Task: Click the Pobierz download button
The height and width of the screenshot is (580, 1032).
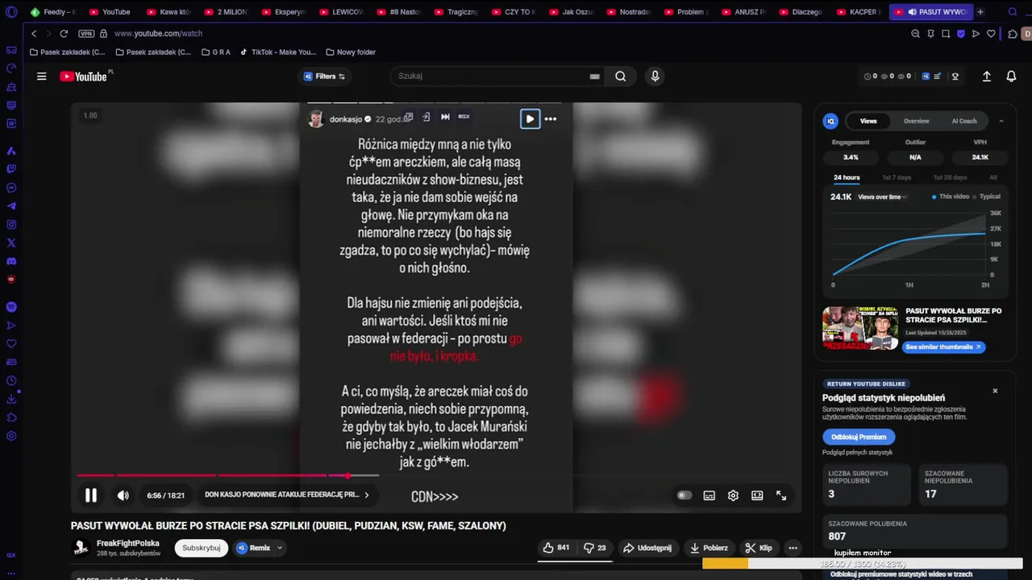Action: pyautogui.click(x=709, y=548)
